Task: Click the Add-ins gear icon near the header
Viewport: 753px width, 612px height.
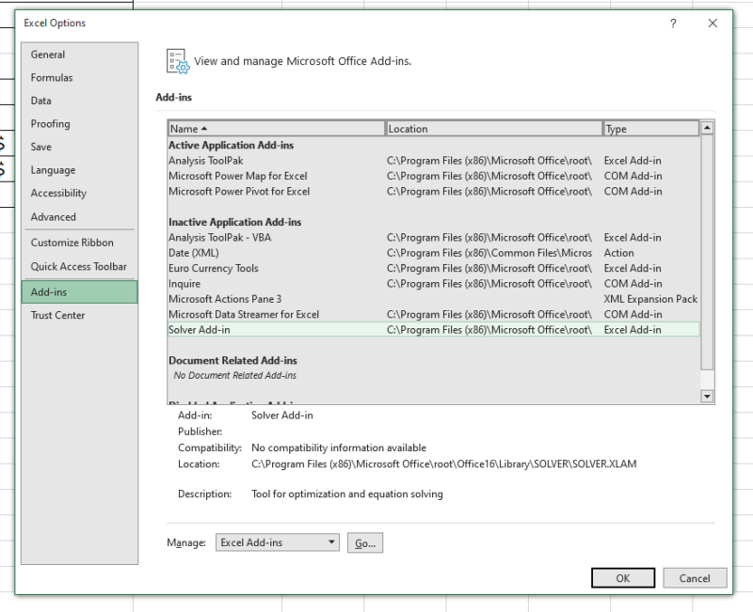Action: pos(178,60)
